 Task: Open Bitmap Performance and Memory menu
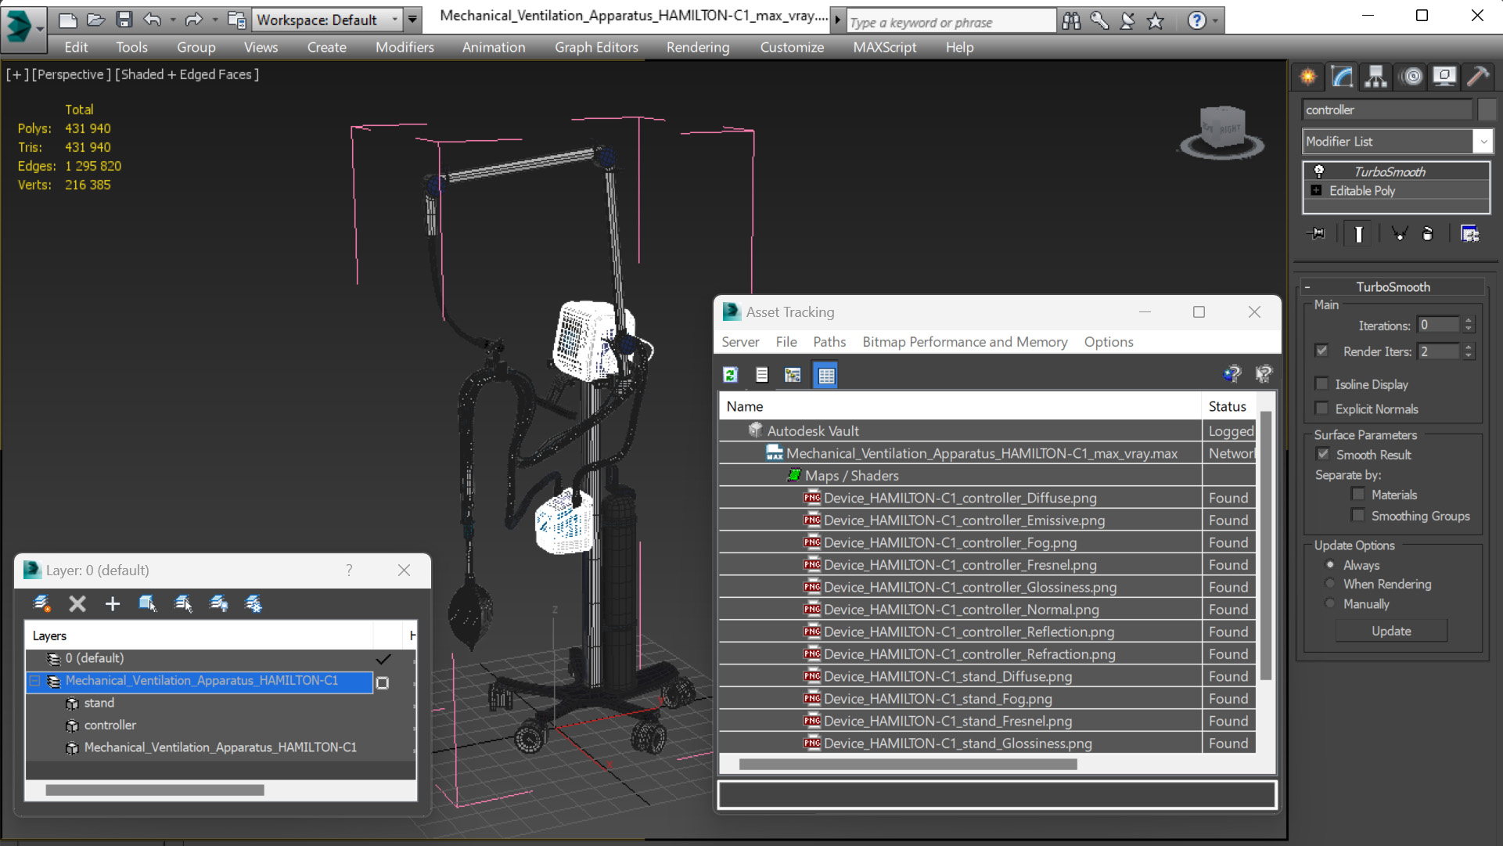click(965, 342)
